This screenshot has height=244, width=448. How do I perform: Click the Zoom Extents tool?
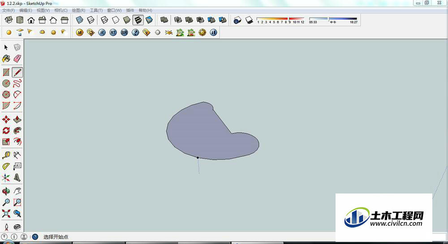coord(6,214)
